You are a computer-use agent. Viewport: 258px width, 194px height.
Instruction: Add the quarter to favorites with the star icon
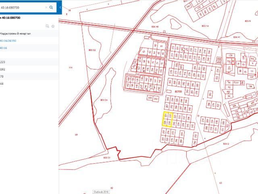(x=53, y=26)
